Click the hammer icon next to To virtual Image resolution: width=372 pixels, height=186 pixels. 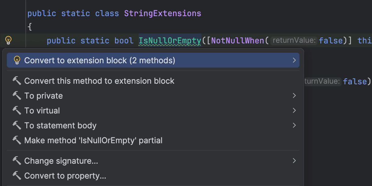click(17, 111)
